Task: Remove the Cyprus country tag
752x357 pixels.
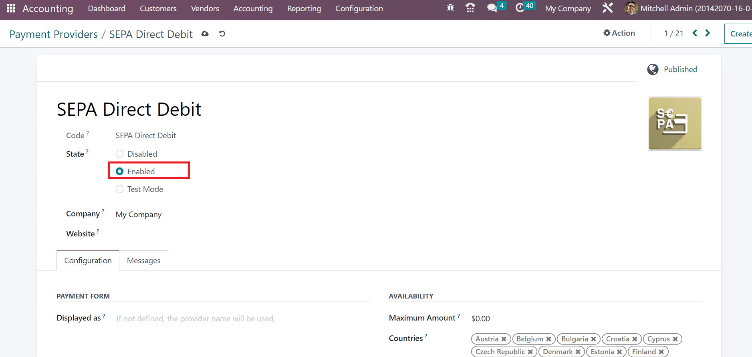Action: 675,339
